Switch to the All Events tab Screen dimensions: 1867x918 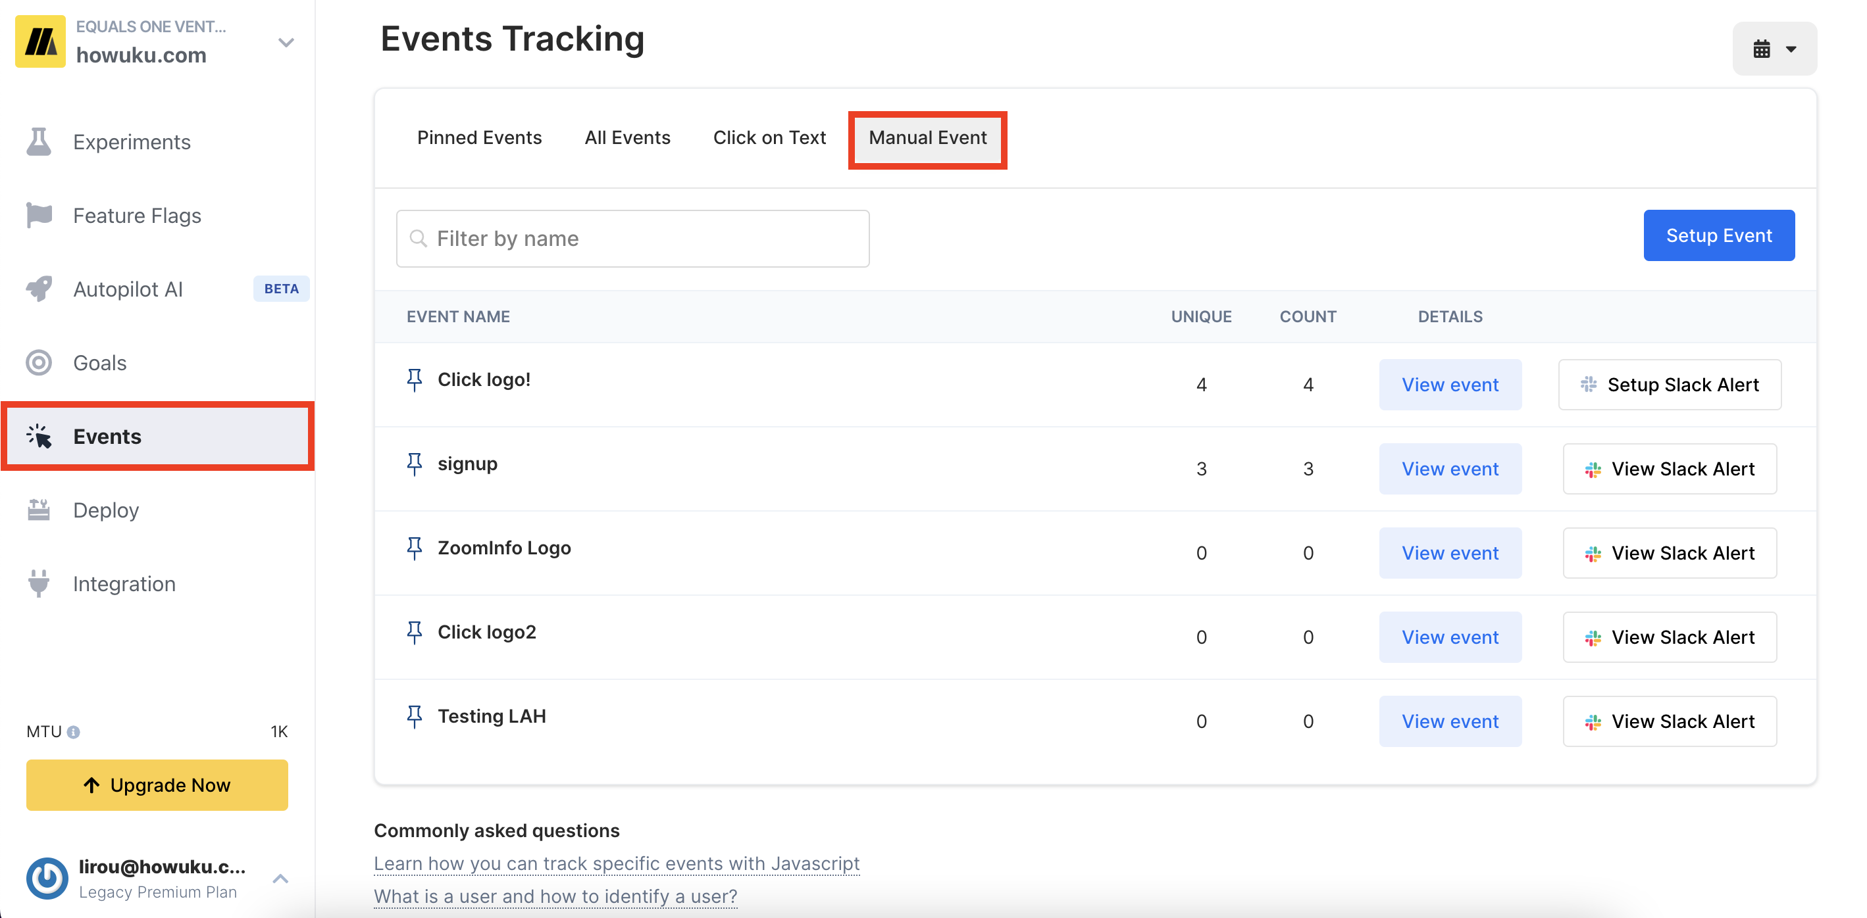pyautogui.click(x=627, y=137)
